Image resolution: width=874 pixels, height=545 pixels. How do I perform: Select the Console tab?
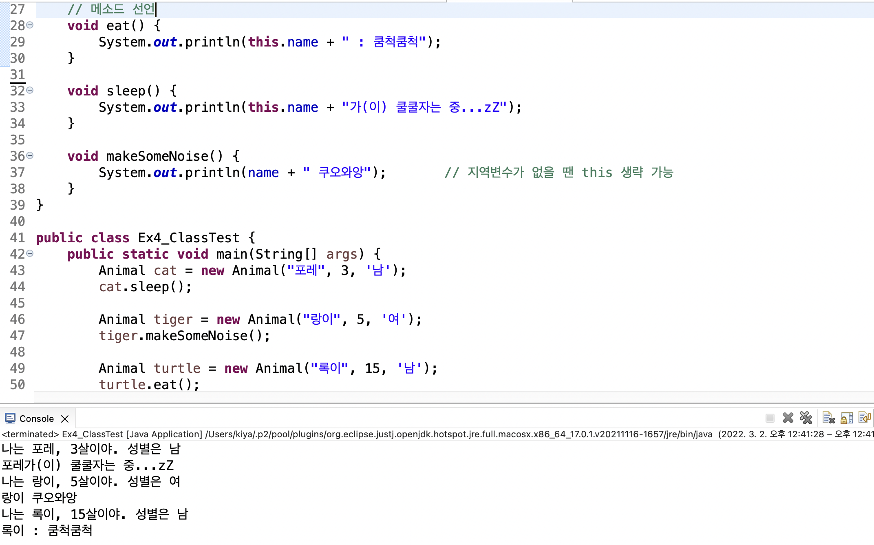(36, 419)
